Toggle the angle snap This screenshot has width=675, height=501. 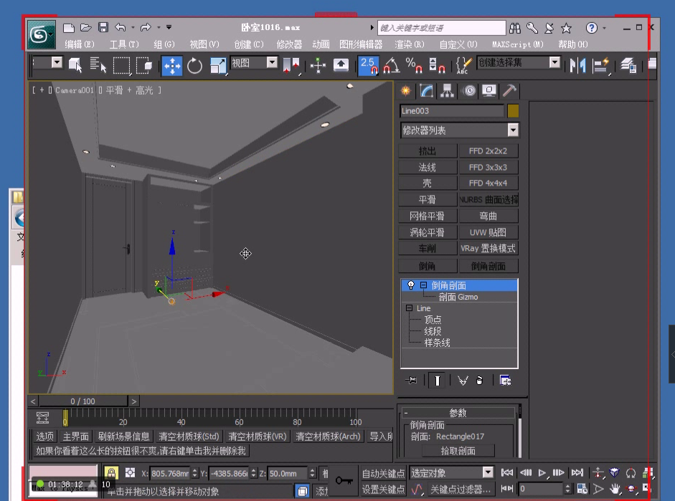click(x=392, y=65)
